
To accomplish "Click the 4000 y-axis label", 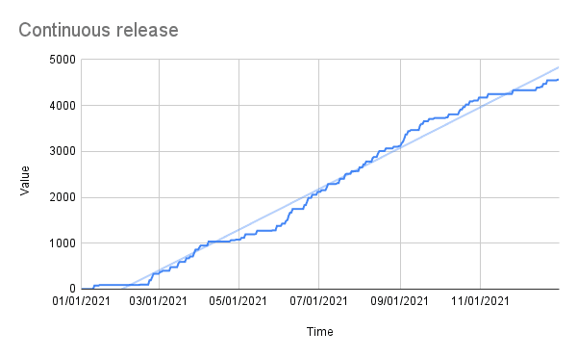I will click(x=63, y=106).
